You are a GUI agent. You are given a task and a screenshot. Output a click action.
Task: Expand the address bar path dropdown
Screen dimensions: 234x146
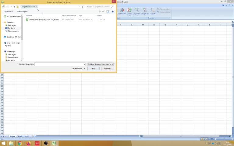[x=80, y=7]
